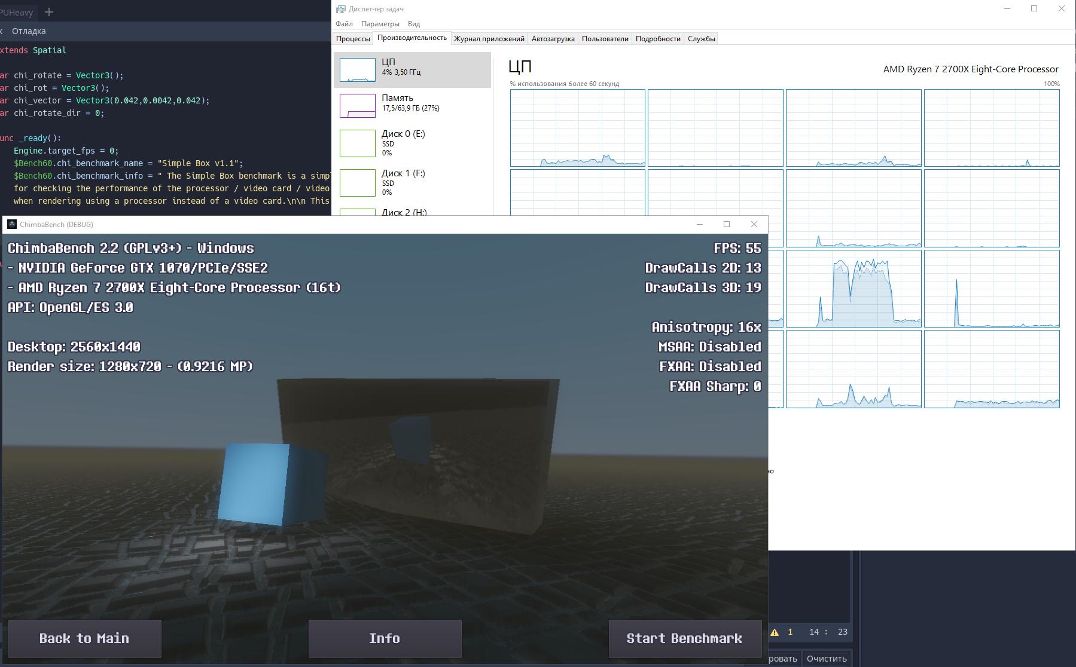Click the Back to Main button
The image size is (1076, 667).
(x=84, y=638)
